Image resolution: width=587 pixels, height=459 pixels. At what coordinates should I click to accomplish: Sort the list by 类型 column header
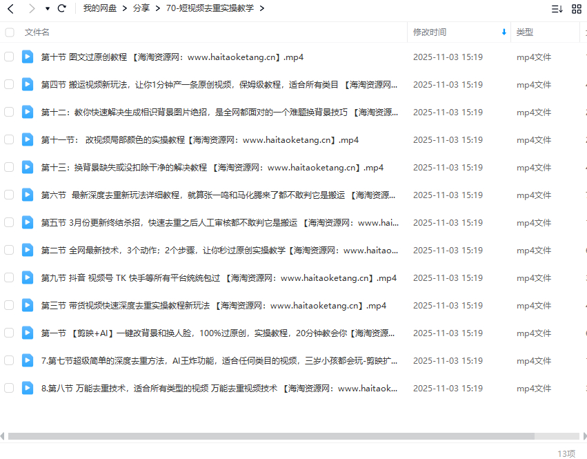point(525,32)
